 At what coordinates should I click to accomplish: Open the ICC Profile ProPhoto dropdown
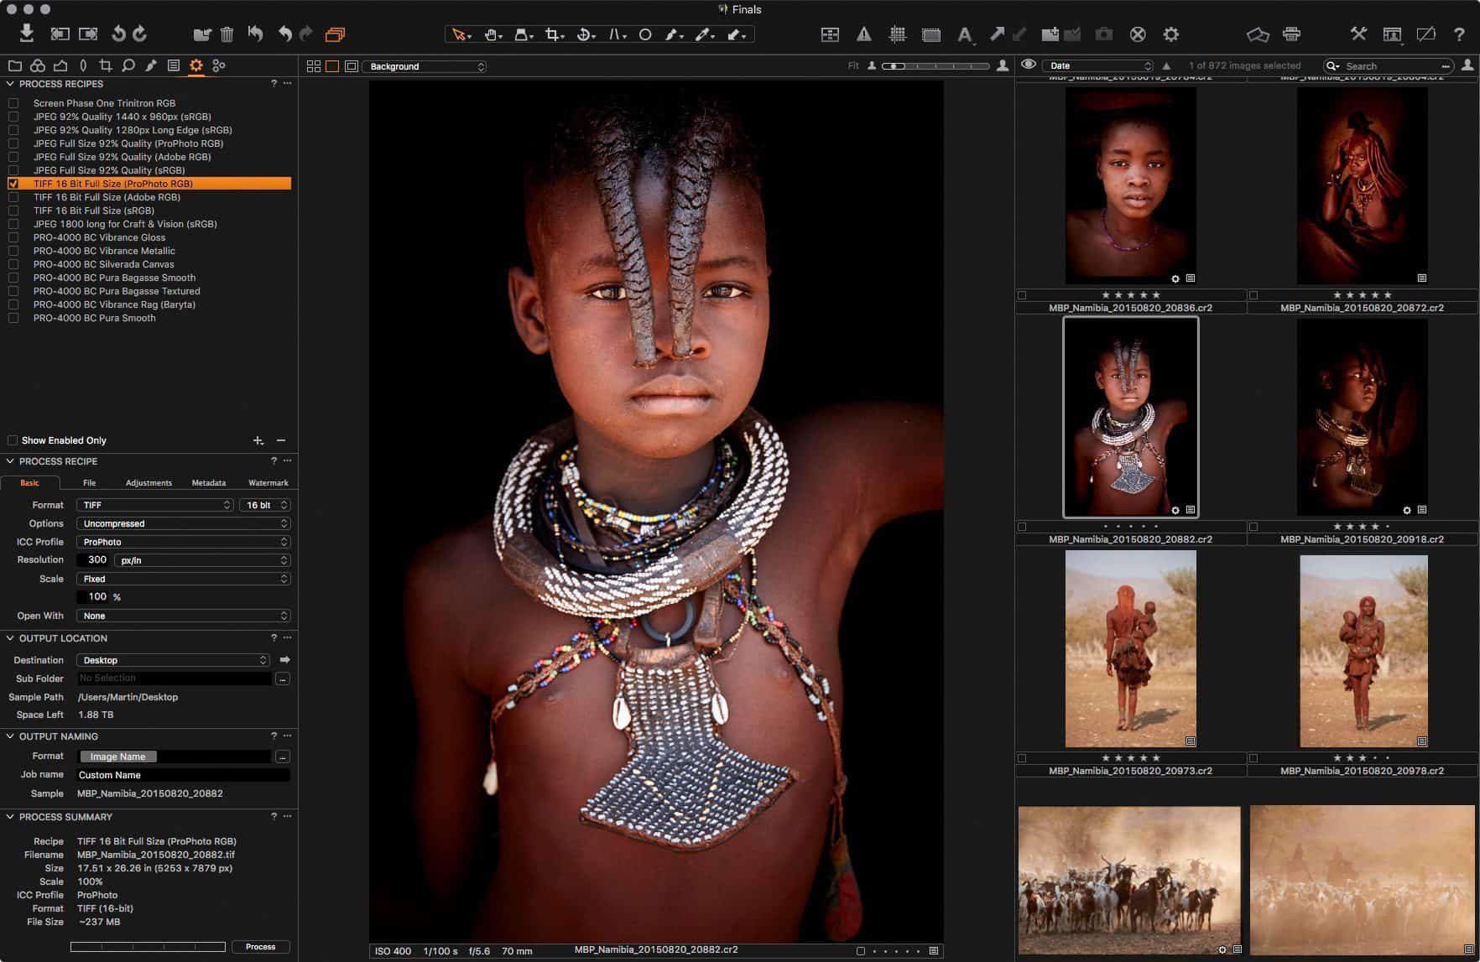[x=183, y=542]
